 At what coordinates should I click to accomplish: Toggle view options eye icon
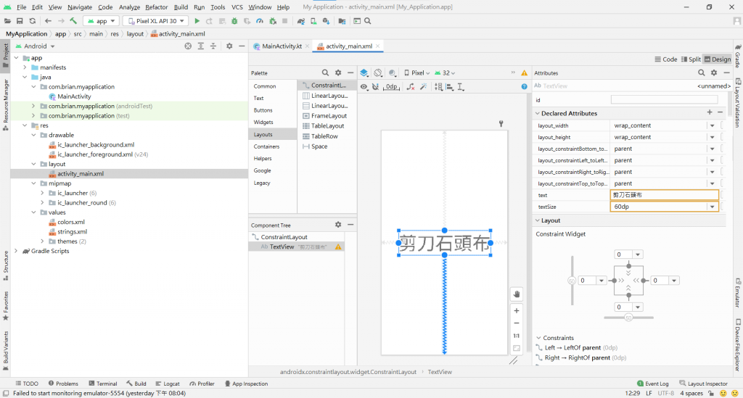pos(364,86)
